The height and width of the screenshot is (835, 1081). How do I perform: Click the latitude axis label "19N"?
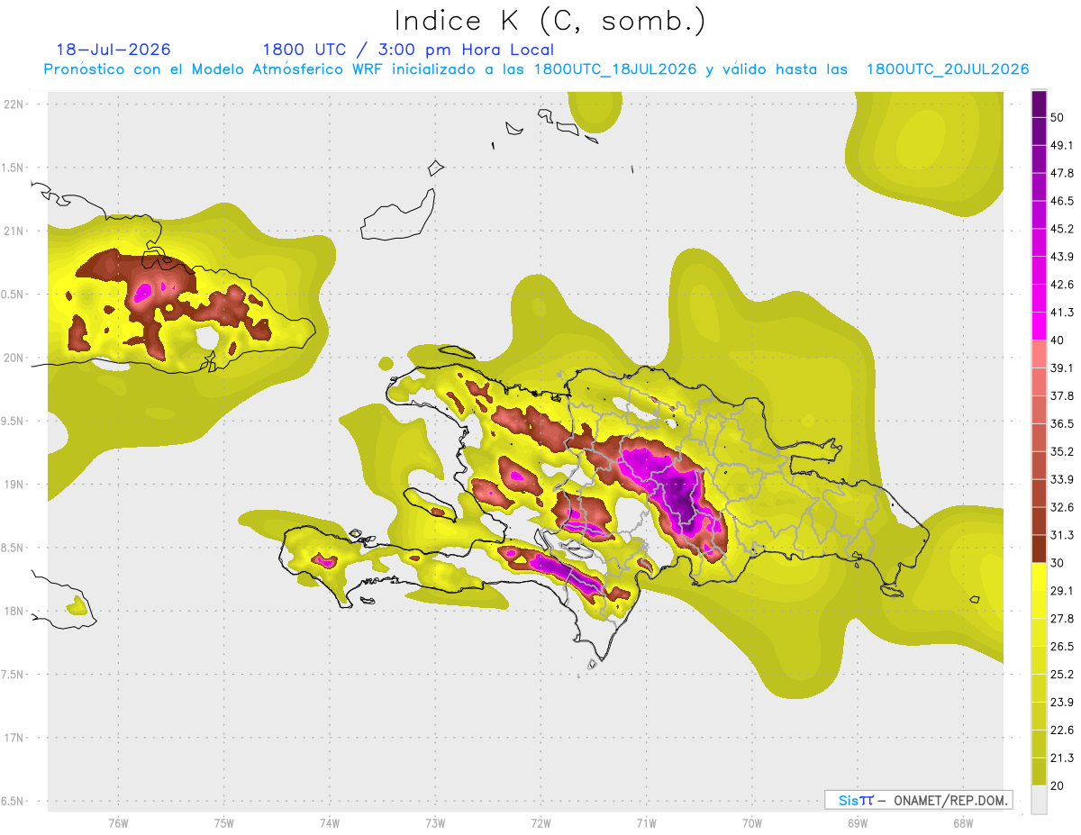click(x=15, y=485)
